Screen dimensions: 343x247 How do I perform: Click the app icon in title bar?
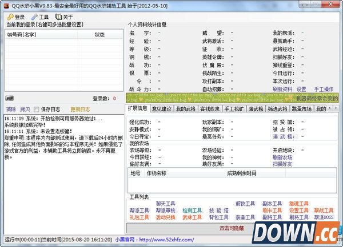coord(6,6)
